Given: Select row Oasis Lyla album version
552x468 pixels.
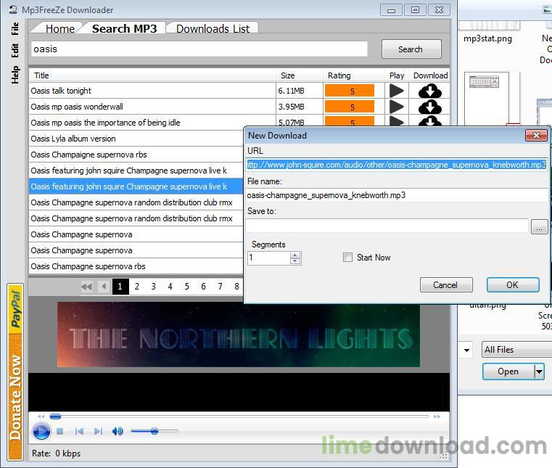Looking at the screenshot, I should tap(136, 139).
